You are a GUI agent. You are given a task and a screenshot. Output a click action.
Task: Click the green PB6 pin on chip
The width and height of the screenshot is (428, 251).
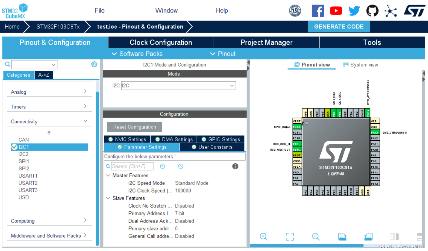339,113
